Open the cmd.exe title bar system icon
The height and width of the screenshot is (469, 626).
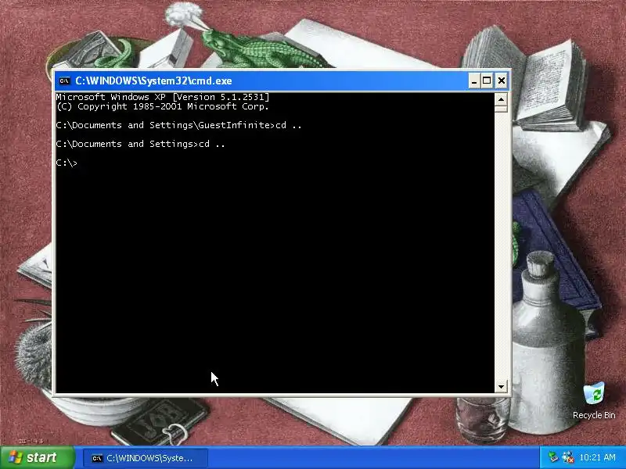[x=64, y=81]
